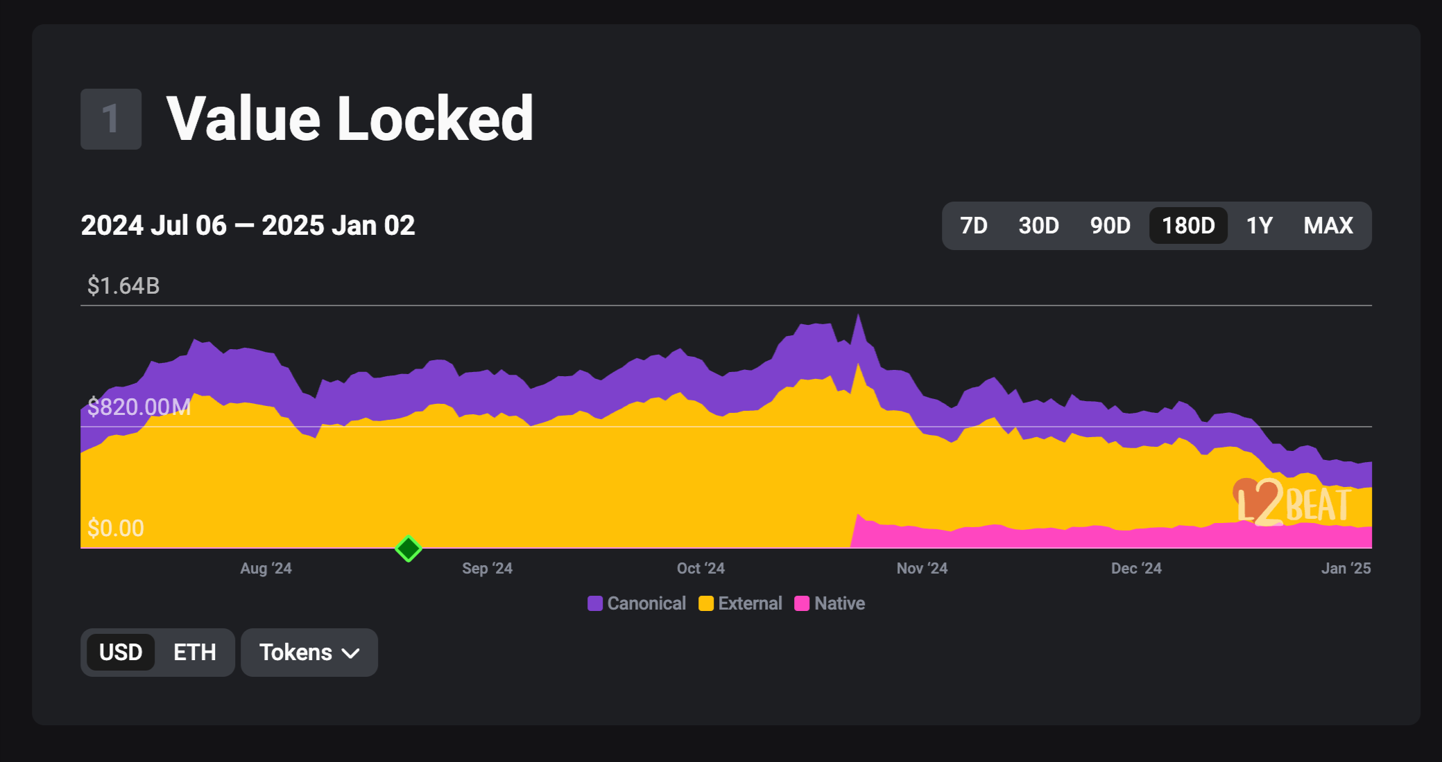Click the Native legend label

pyautogui.click(x=839, y=603)
